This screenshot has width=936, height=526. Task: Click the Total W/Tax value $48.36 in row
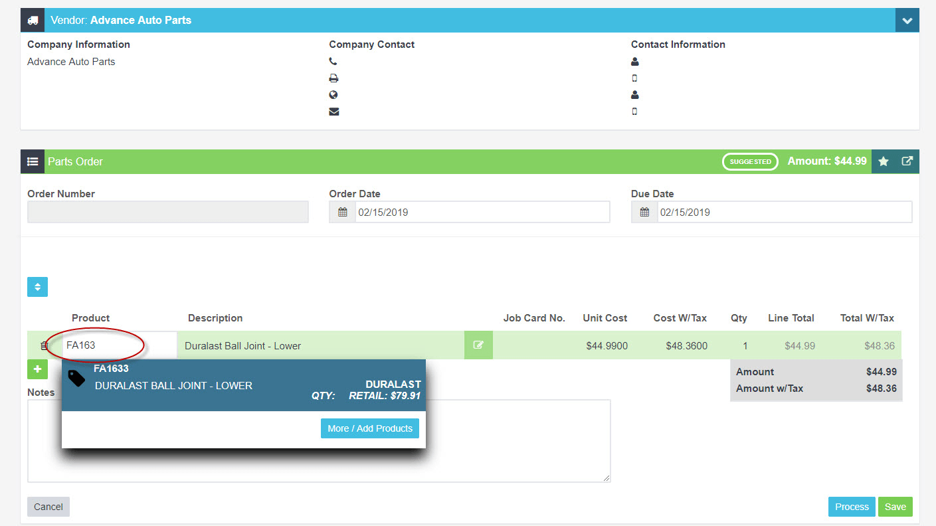(x=880, y=346)
